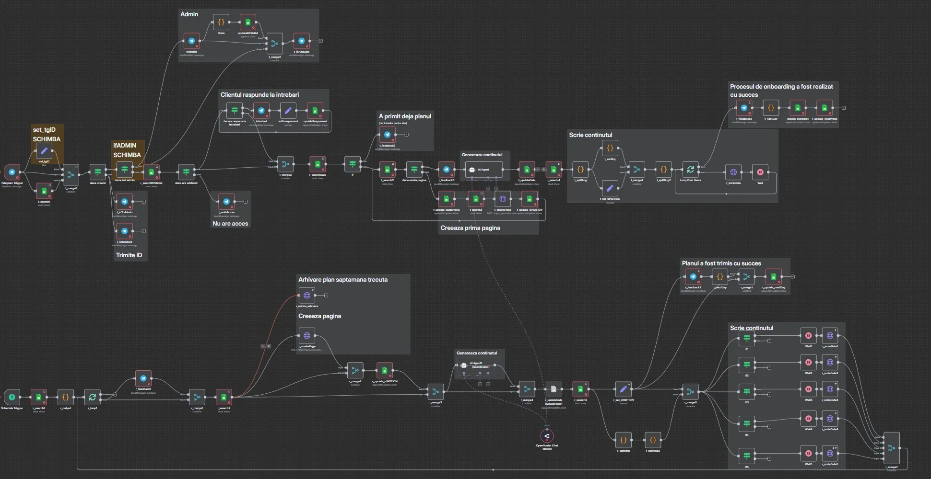Click the set_tgID edit node
The image size is (931, 479).
[x=44, y=151]
